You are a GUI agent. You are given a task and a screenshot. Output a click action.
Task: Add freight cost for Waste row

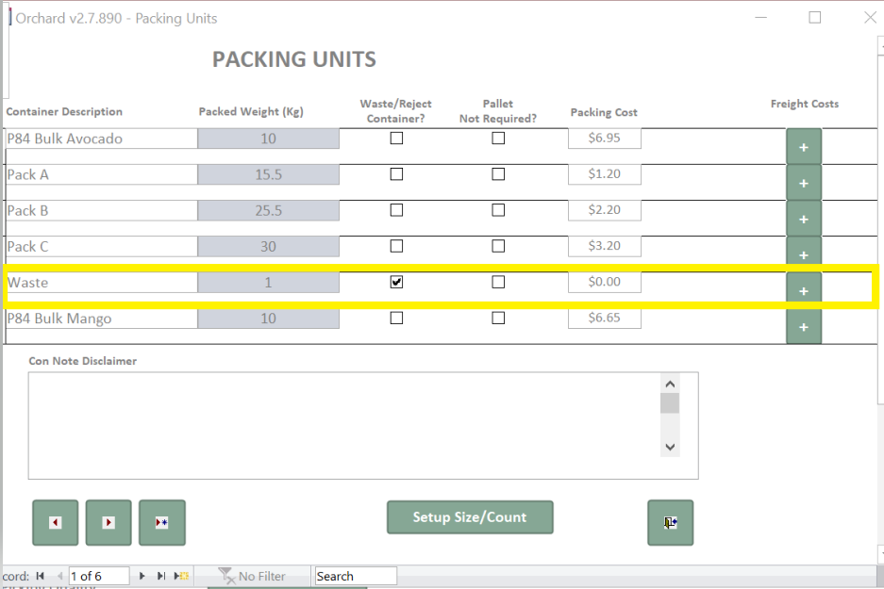(x=804, y=290)
